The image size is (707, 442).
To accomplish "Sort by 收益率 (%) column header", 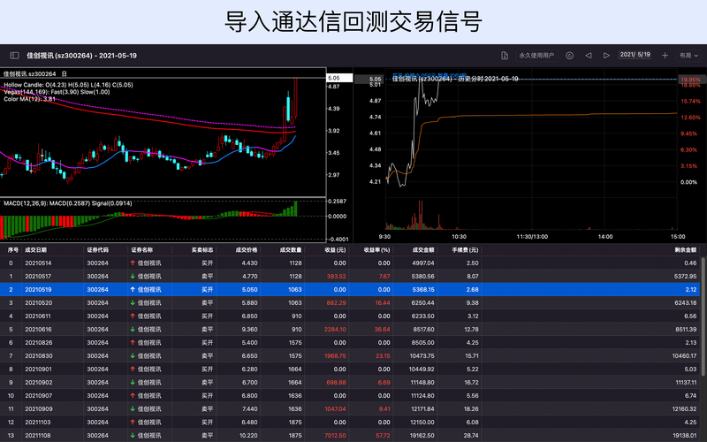I will click(376, 250).
